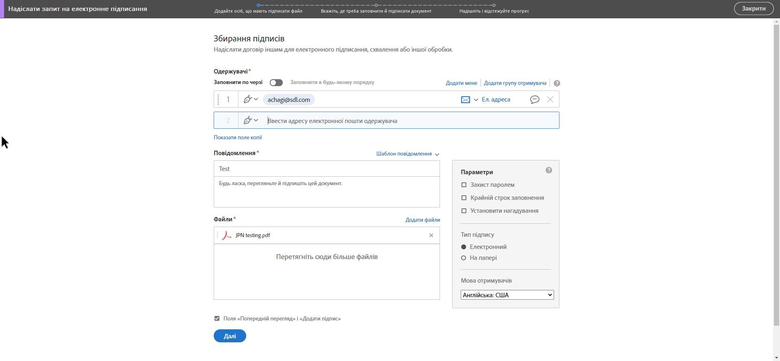This screenshot has height=361, width=780.
Task: Click Показати поле копії link
Action: 238,137
